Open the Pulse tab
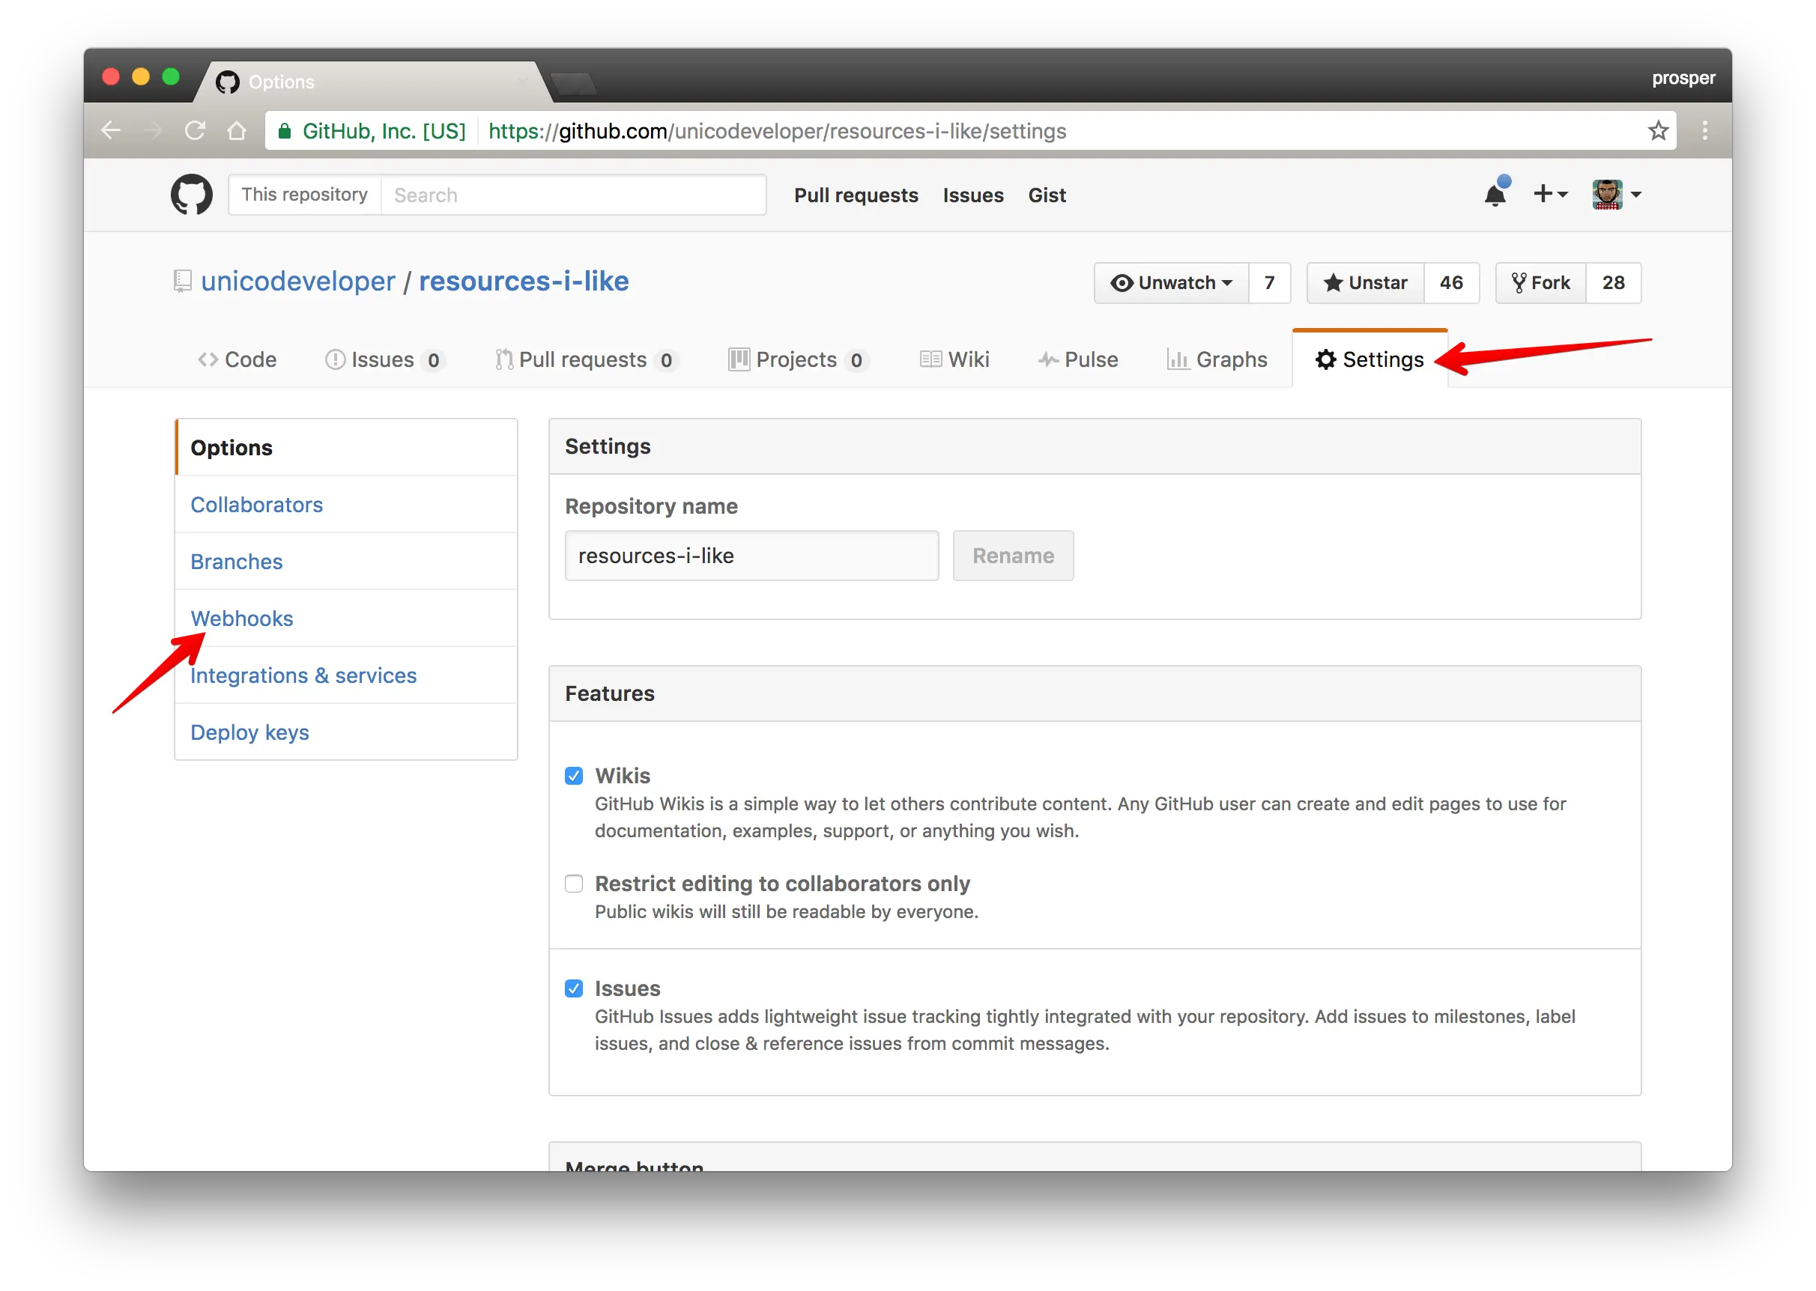The height and width of the screenshot is (1291, 1816). (1077, 360)
